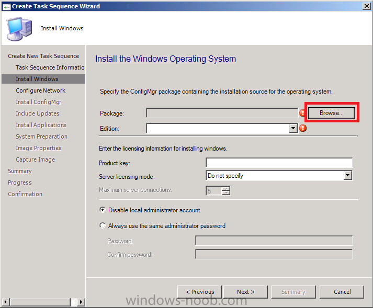Viewport: 373px width, 308px height.
Task: Click the disabled Summary button
Action: (x=293, y=292)
